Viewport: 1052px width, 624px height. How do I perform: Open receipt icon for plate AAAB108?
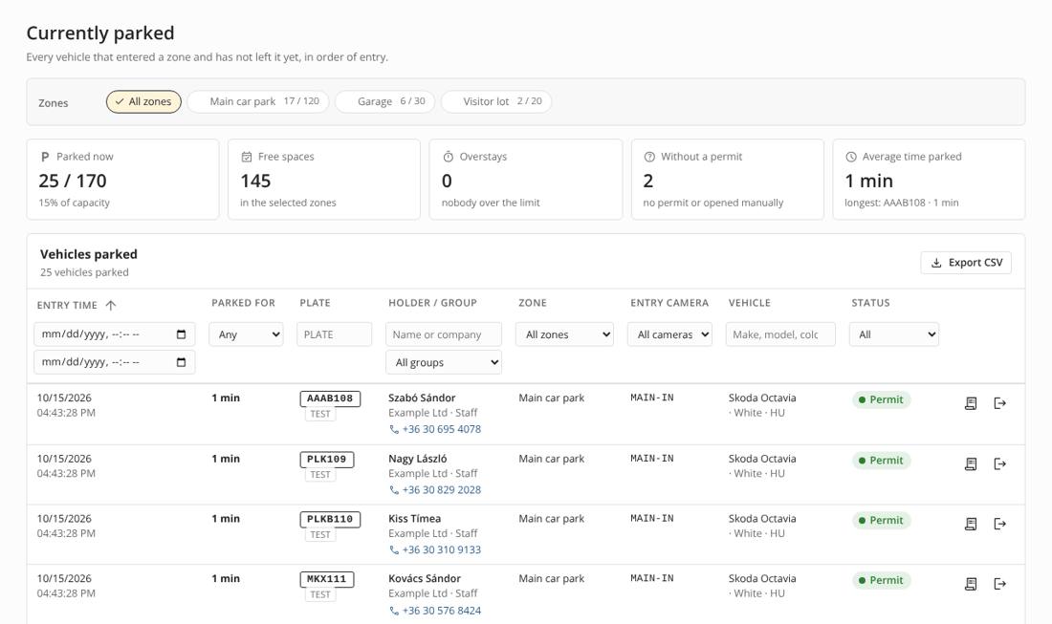970,403
